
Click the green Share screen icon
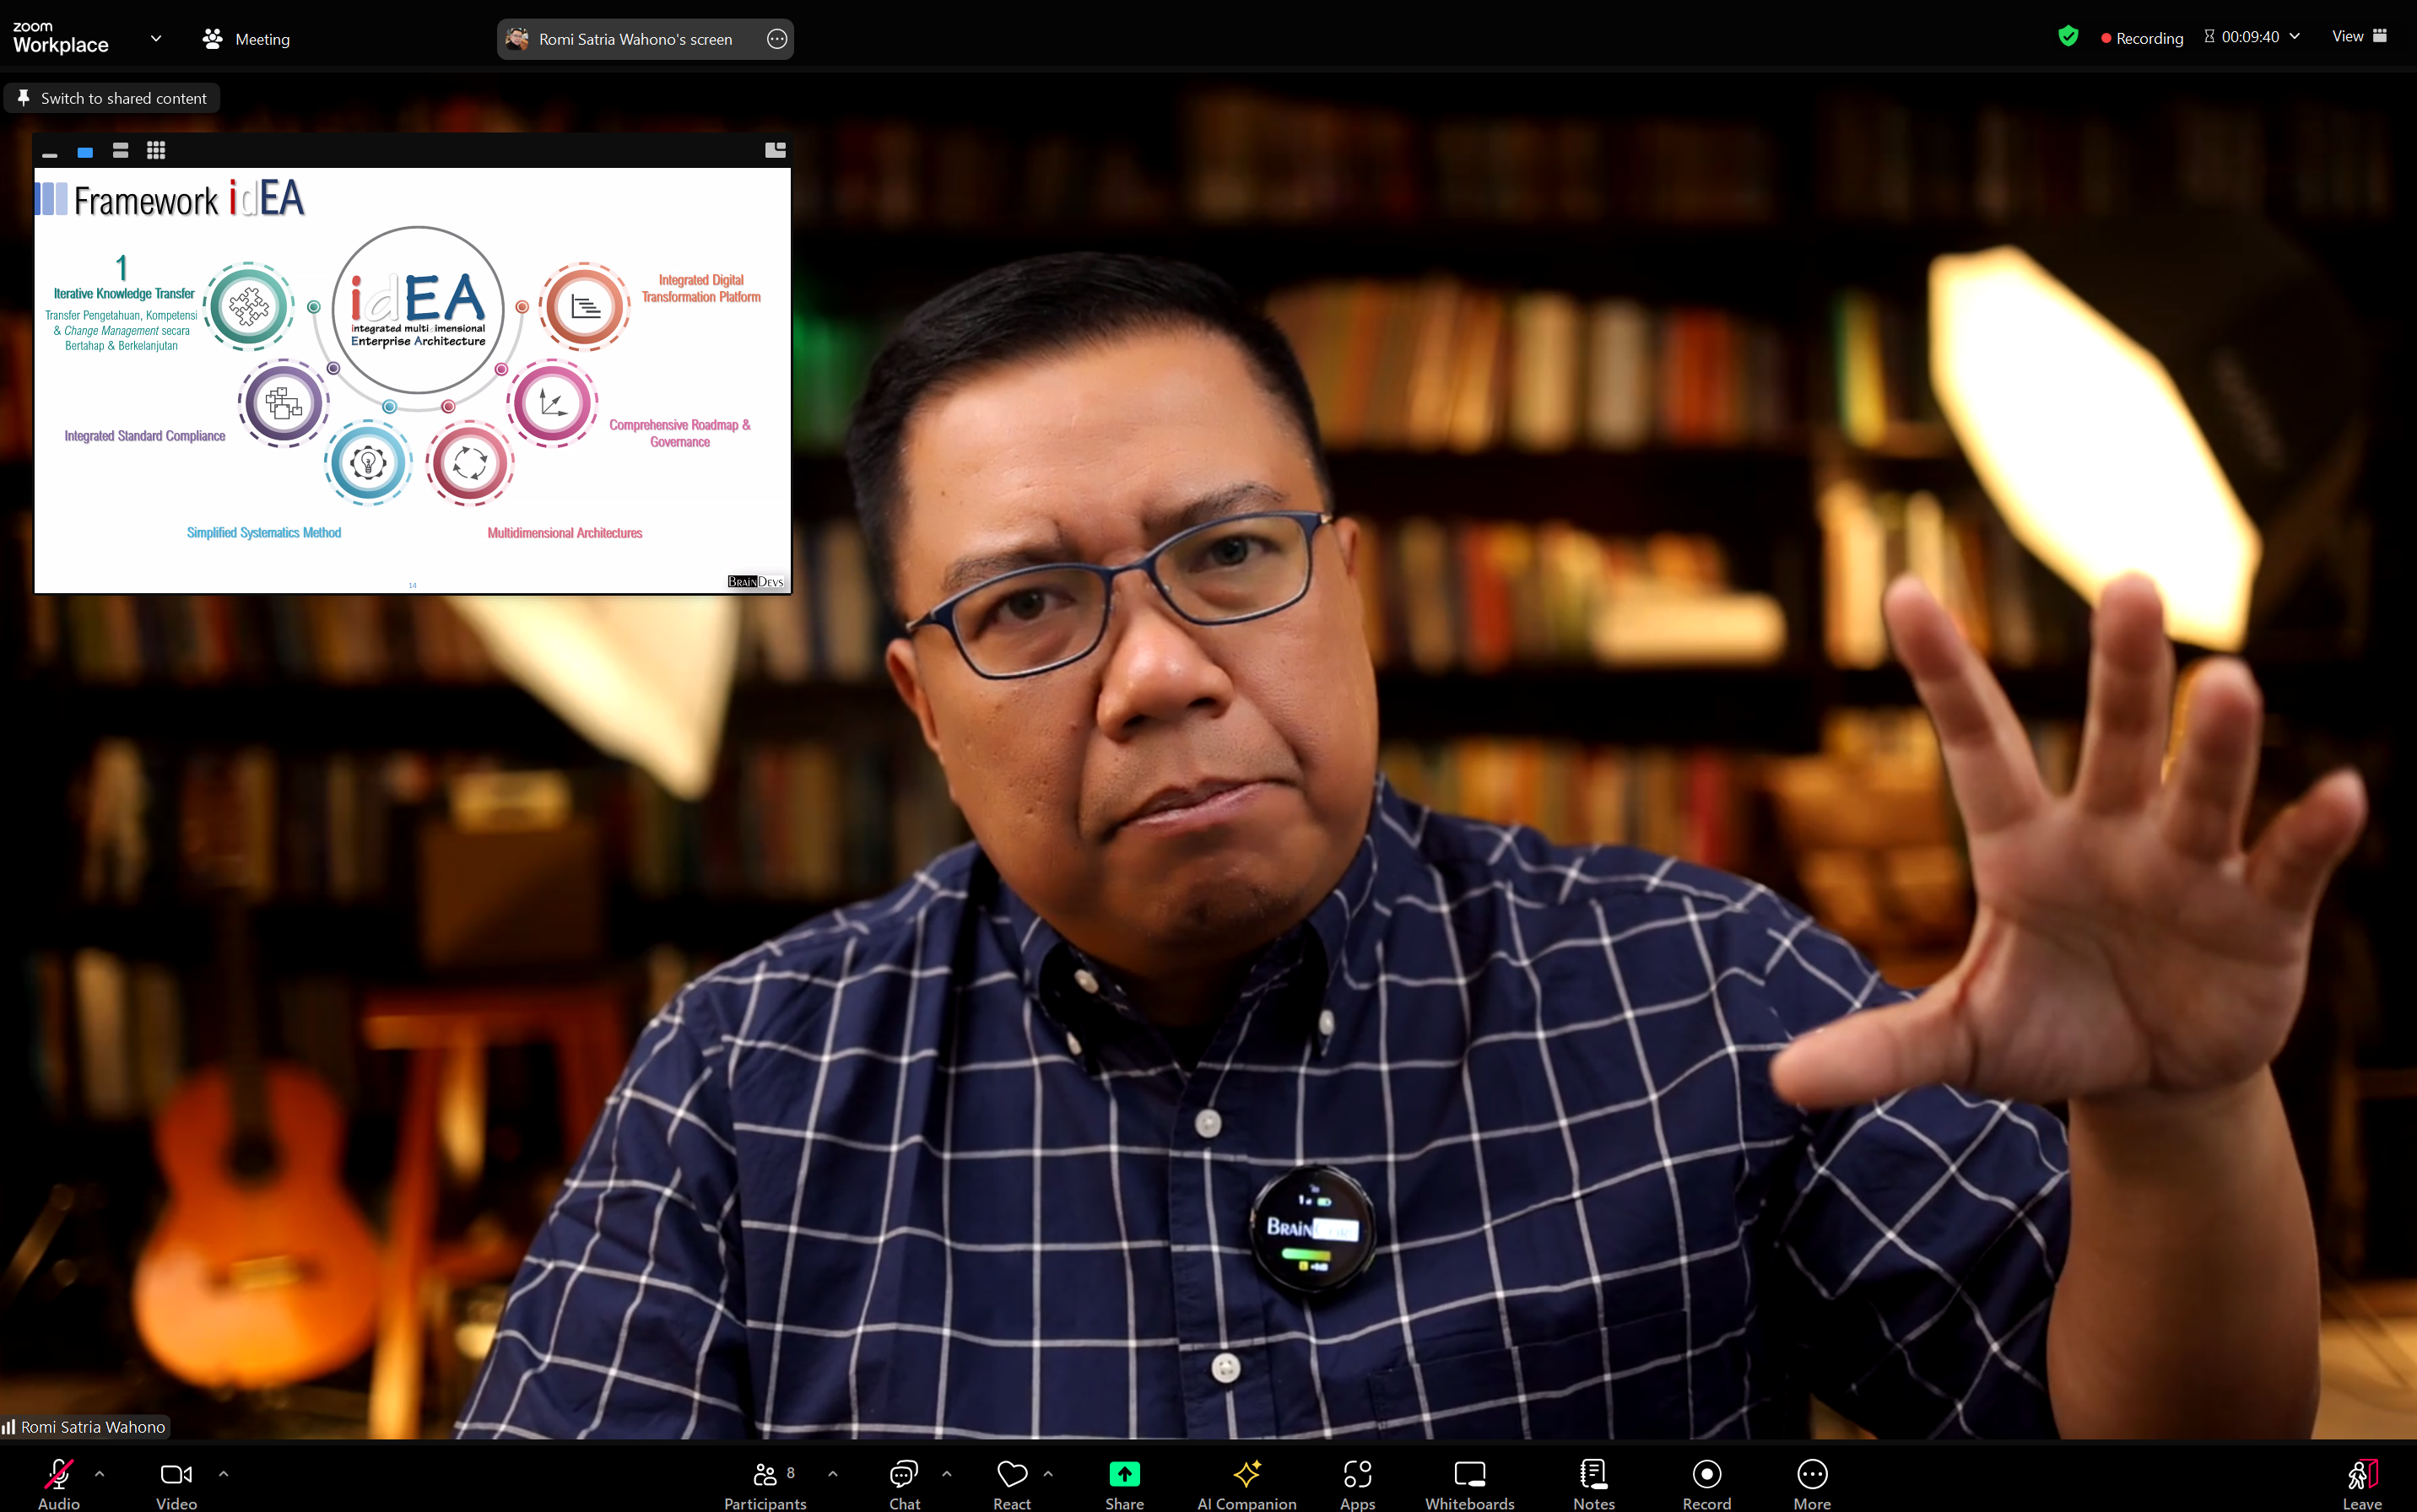click(1124, 1474)
